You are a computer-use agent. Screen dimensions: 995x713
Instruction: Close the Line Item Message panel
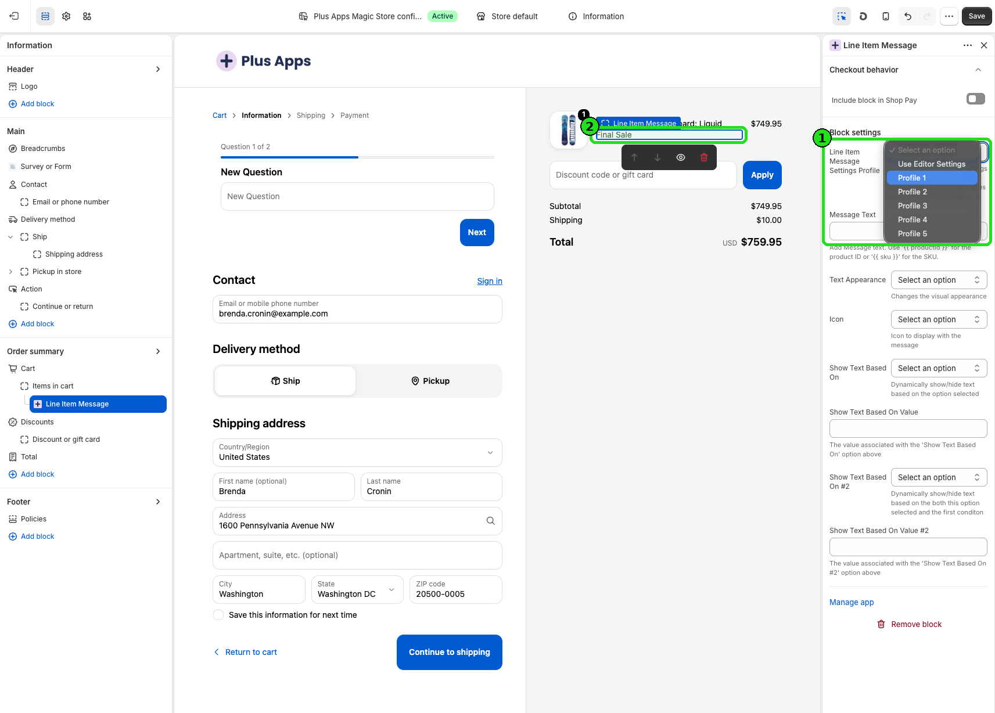tap(984, 45)
